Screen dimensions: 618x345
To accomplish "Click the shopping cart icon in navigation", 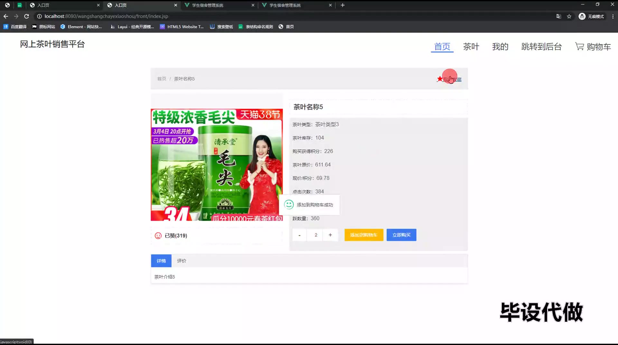I will click(579, 46).
